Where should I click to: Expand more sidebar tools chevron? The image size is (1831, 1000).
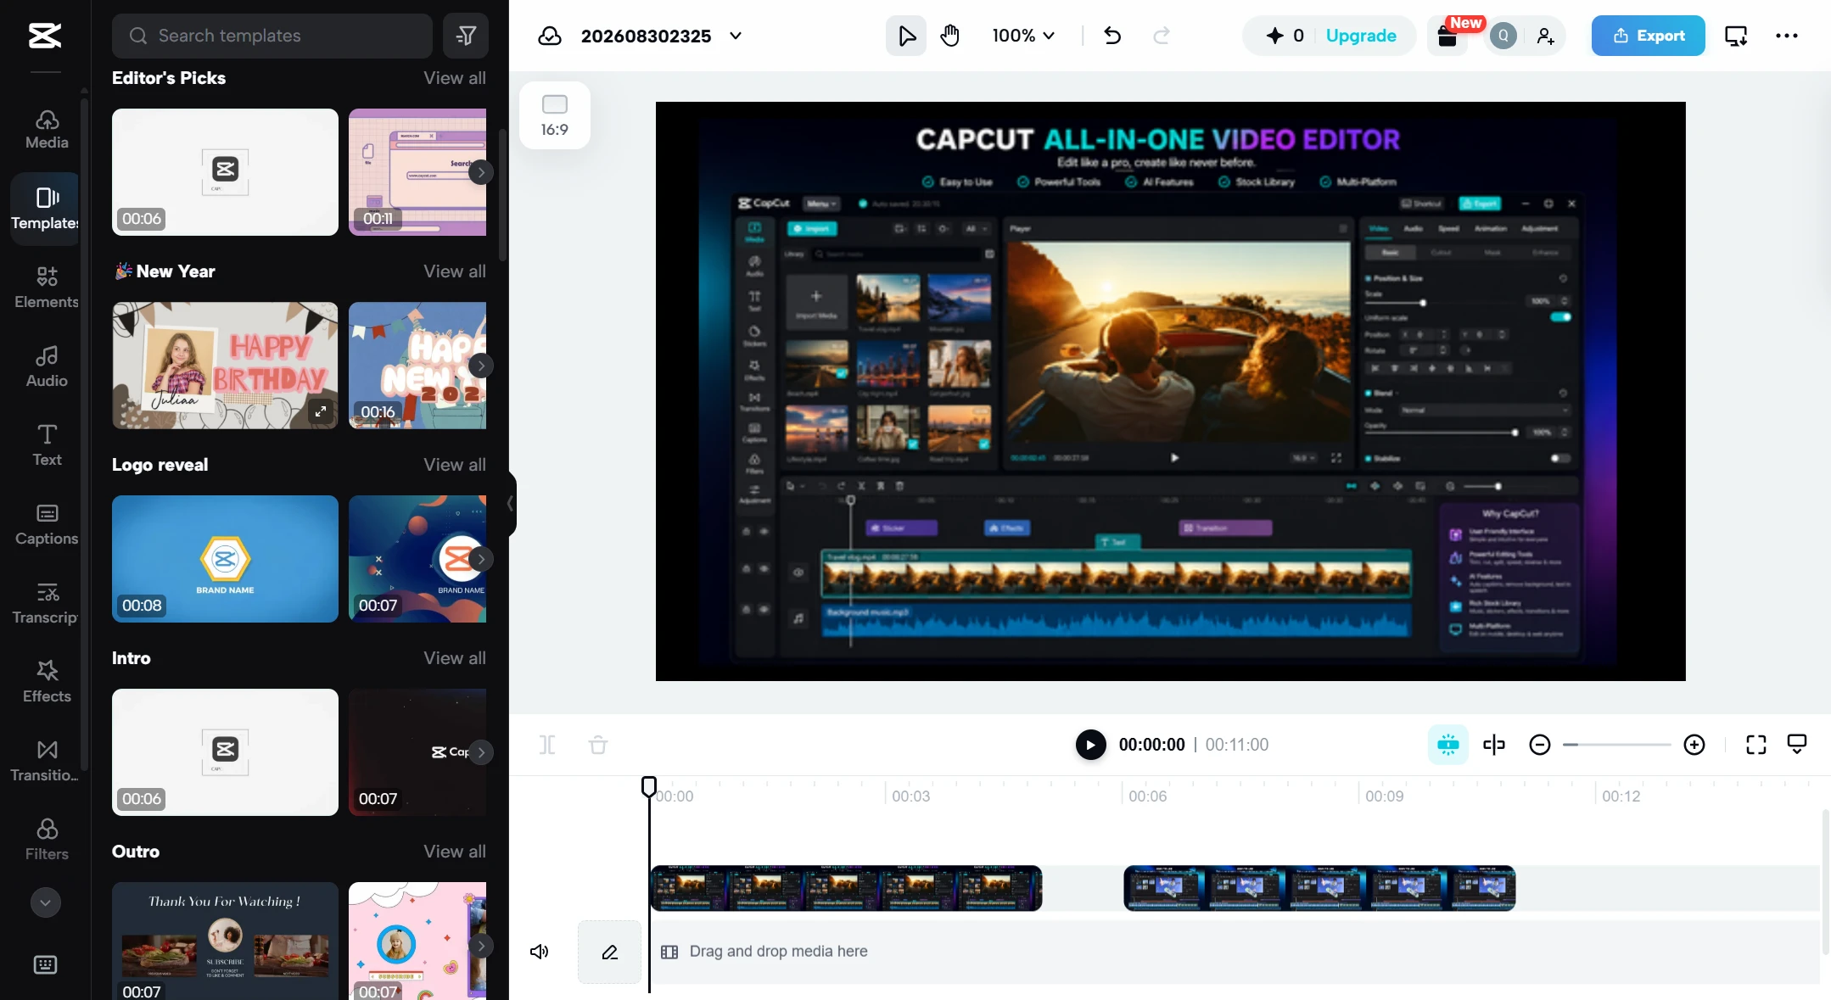(x=46, y=902)
